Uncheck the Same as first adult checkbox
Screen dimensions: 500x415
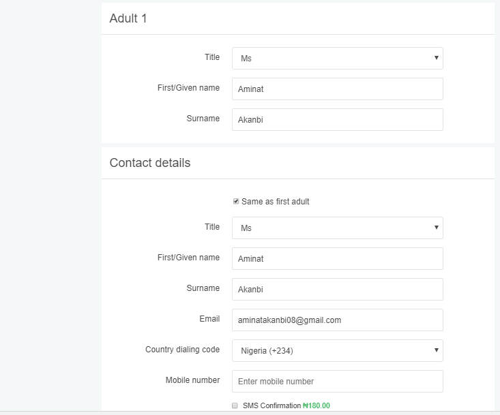point(236,201)
